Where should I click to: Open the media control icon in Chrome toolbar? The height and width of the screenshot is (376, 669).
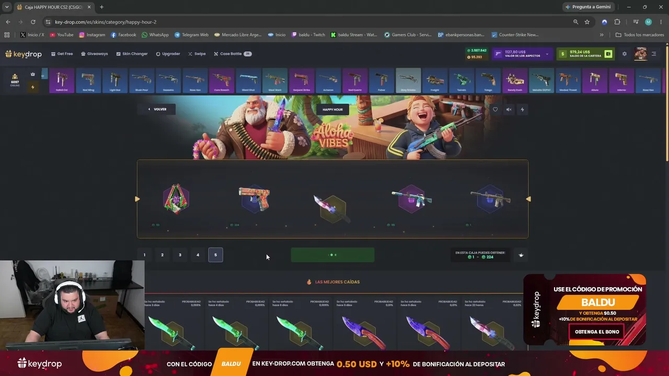636,22
